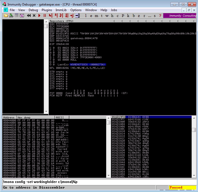Click Hex dump column header
The width and height of the screenshot is (198, 192).
(x=36, y=117)
